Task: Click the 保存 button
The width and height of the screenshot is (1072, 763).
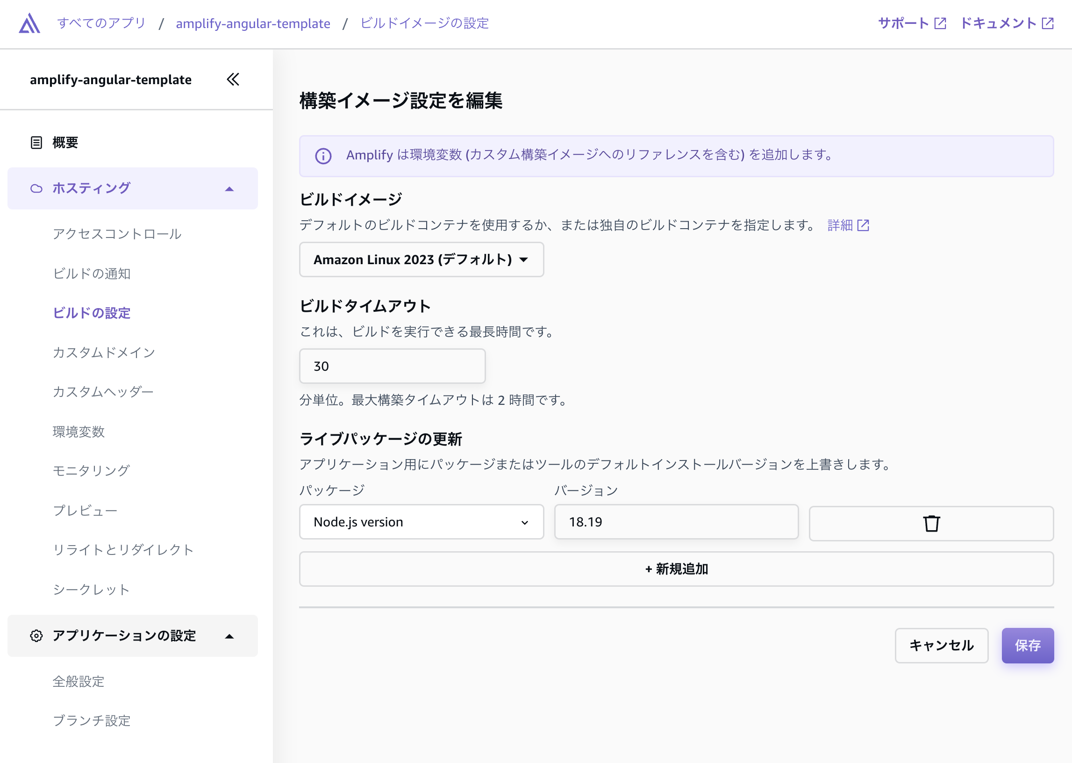Action: coord(1028,645)
